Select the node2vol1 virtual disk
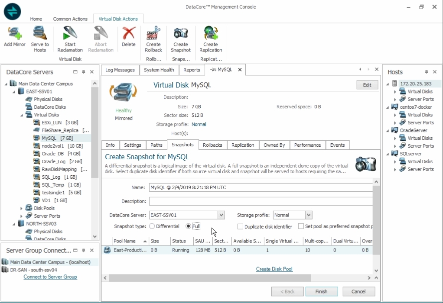 pyautogui.click(x=62, y=146)
